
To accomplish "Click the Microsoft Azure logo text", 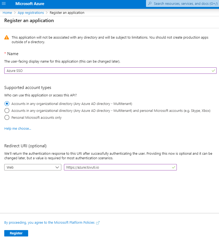I will point(30,4).
